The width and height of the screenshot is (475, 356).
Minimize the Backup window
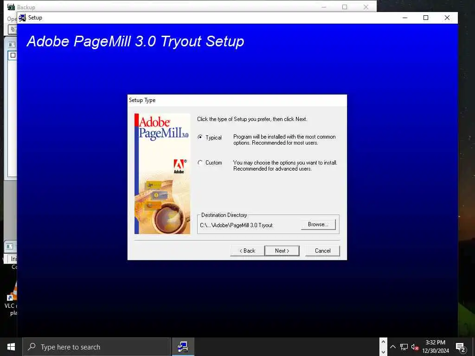click(323, 7)
